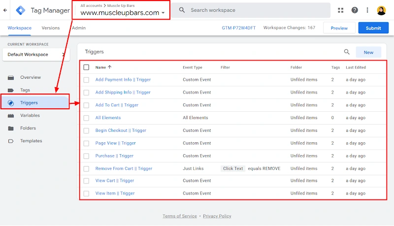Open Privacy Policy link
This screenshot has height=226, width=394.
(x=217, y=216)
